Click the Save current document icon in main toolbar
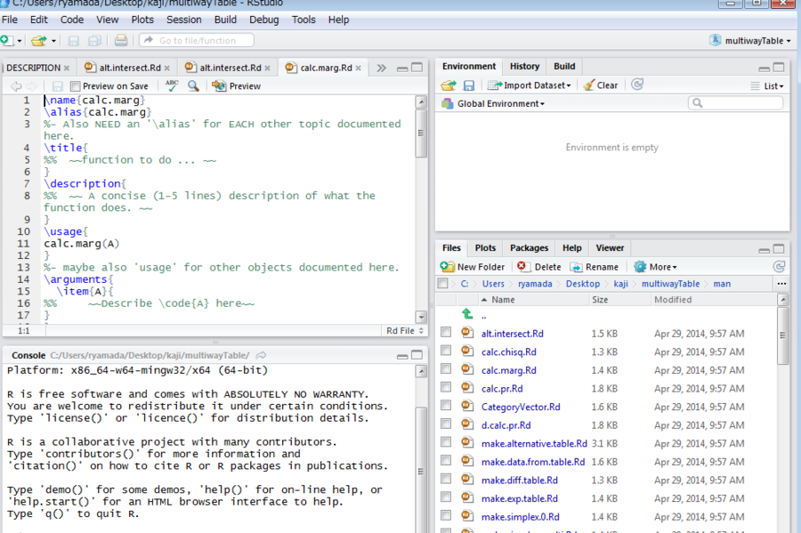Image resolution: width=801 pixels, height=533 pixels. tap(74, 40)
